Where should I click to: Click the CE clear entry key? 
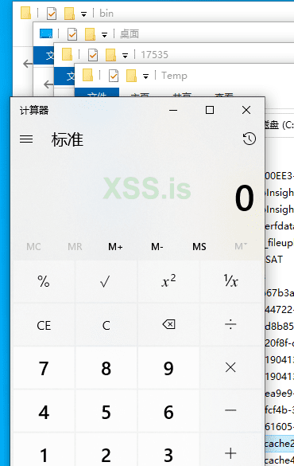[x=44, y=325]
